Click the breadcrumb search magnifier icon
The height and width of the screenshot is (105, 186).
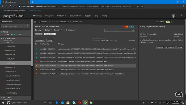click(81, 22)
